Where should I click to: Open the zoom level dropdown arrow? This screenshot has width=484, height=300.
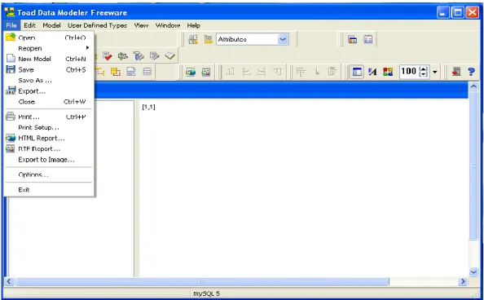click(434, 72)
